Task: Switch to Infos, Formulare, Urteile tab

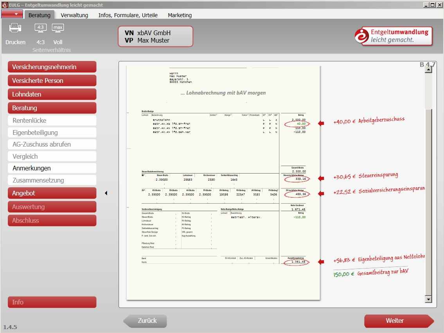Action: pyautogui.click(x=128, y=15)
